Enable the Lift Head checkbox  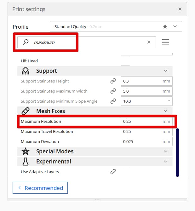point(125,61)
